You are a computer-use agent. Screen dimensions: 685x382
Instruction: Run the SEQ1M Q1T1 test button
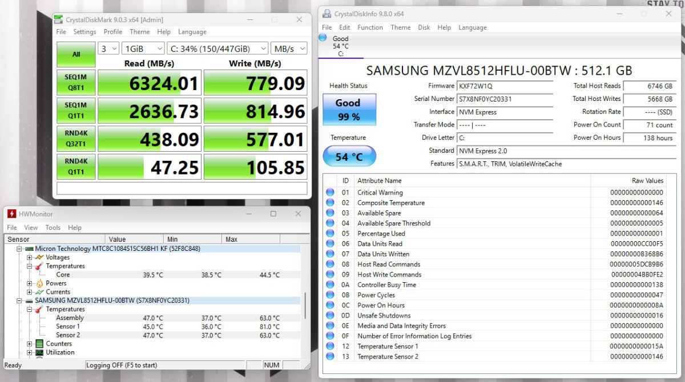click(x=76, y=110)
